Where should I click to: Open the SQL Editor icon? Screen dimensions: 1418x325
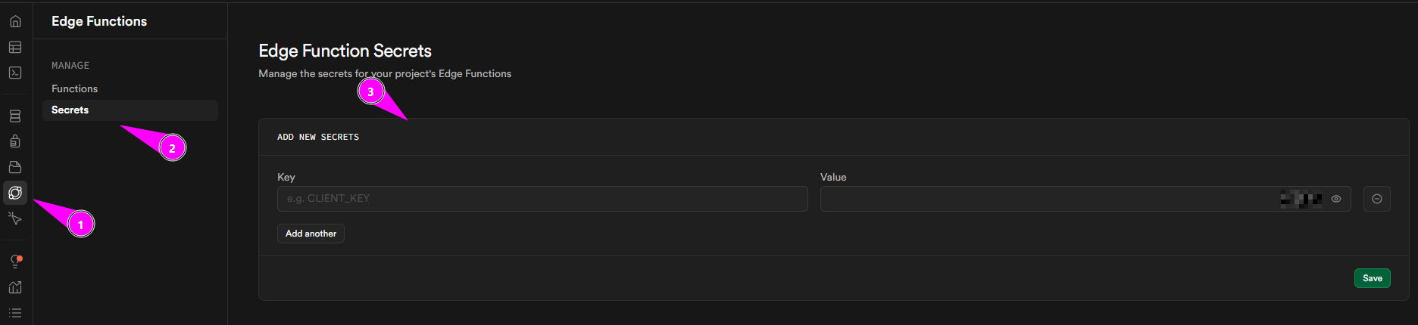click(x=15, y=73)
